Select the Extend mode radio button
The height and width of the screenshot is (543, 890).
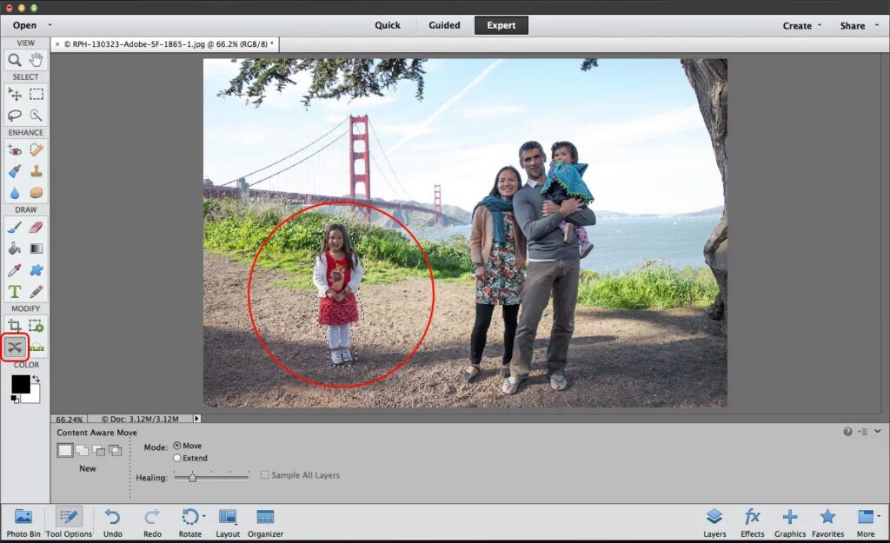coord(177,458)
